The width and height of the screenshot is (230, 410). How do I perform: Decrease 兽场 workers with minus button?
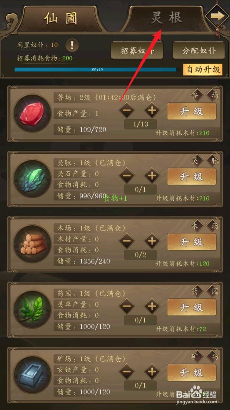[x=127, y=110]
